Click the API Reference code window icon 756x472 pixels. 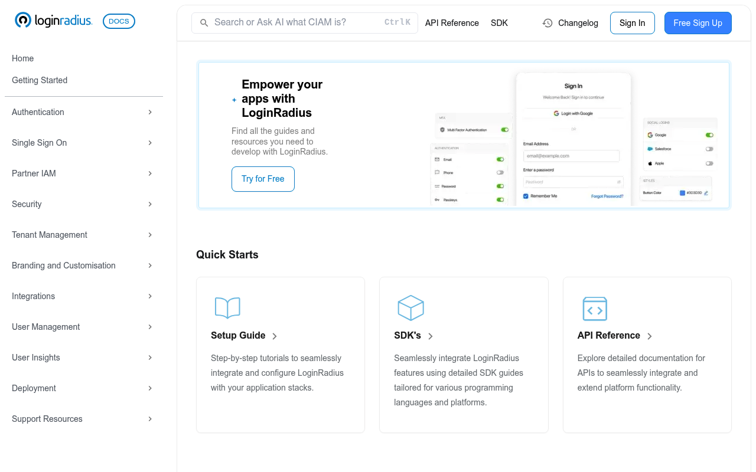[x=595, y=309]
